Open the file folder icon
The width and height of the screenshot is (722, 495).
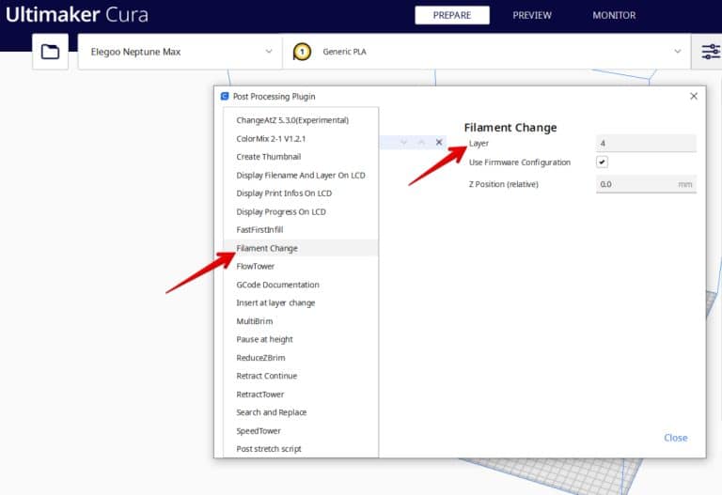[x=50, y=52]
